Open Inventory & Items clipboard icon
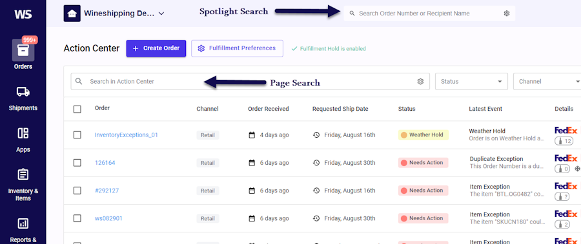581x244 pixels. point(23,174)
